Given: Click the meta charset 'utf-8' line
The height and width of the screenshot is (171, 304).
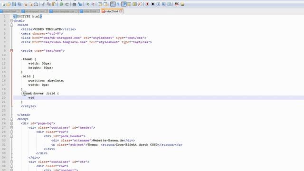Looking at the screenshot, I should pos(42,34).
